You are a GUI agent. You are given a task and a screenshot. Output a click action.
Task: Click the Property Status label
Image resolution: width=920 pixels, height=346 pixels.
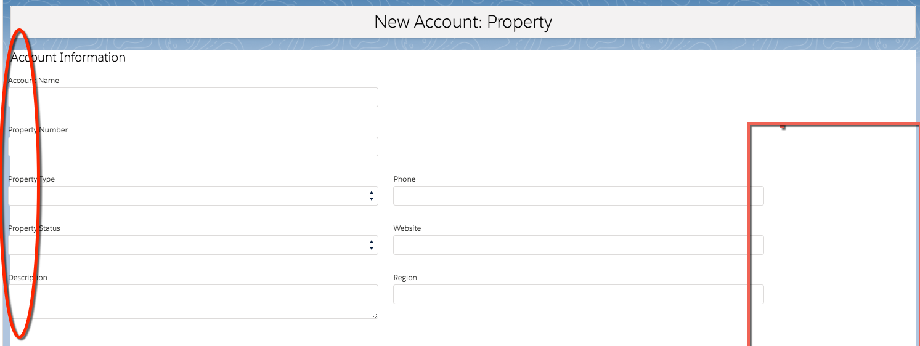tap(35, 228)
